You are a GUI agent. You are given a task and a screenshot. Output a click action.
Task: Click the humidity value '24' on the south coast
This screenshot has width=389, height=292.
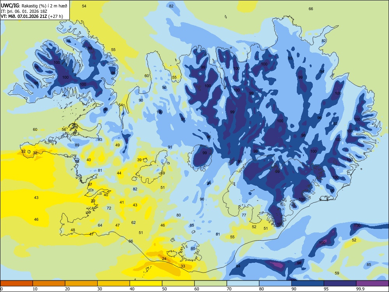pos(164,259)
